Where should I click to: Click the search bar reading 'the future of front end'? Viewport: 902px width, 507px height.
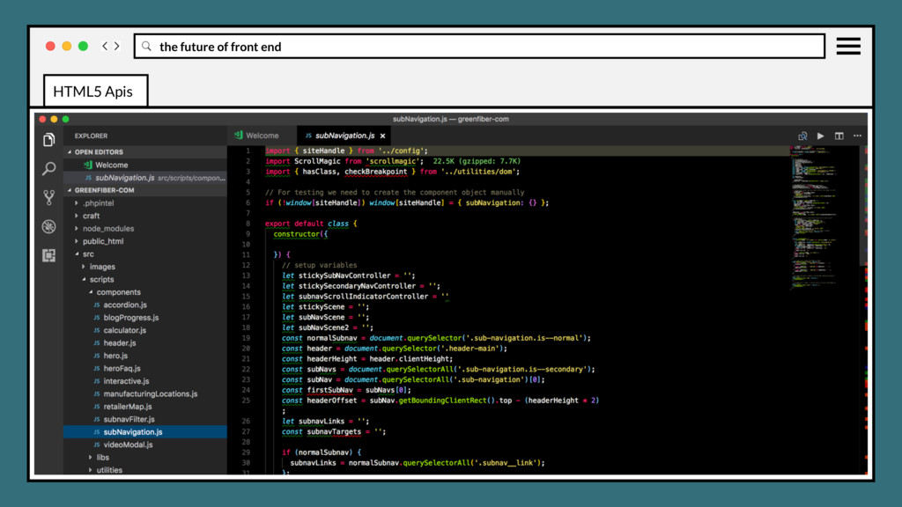click(479, 47)
